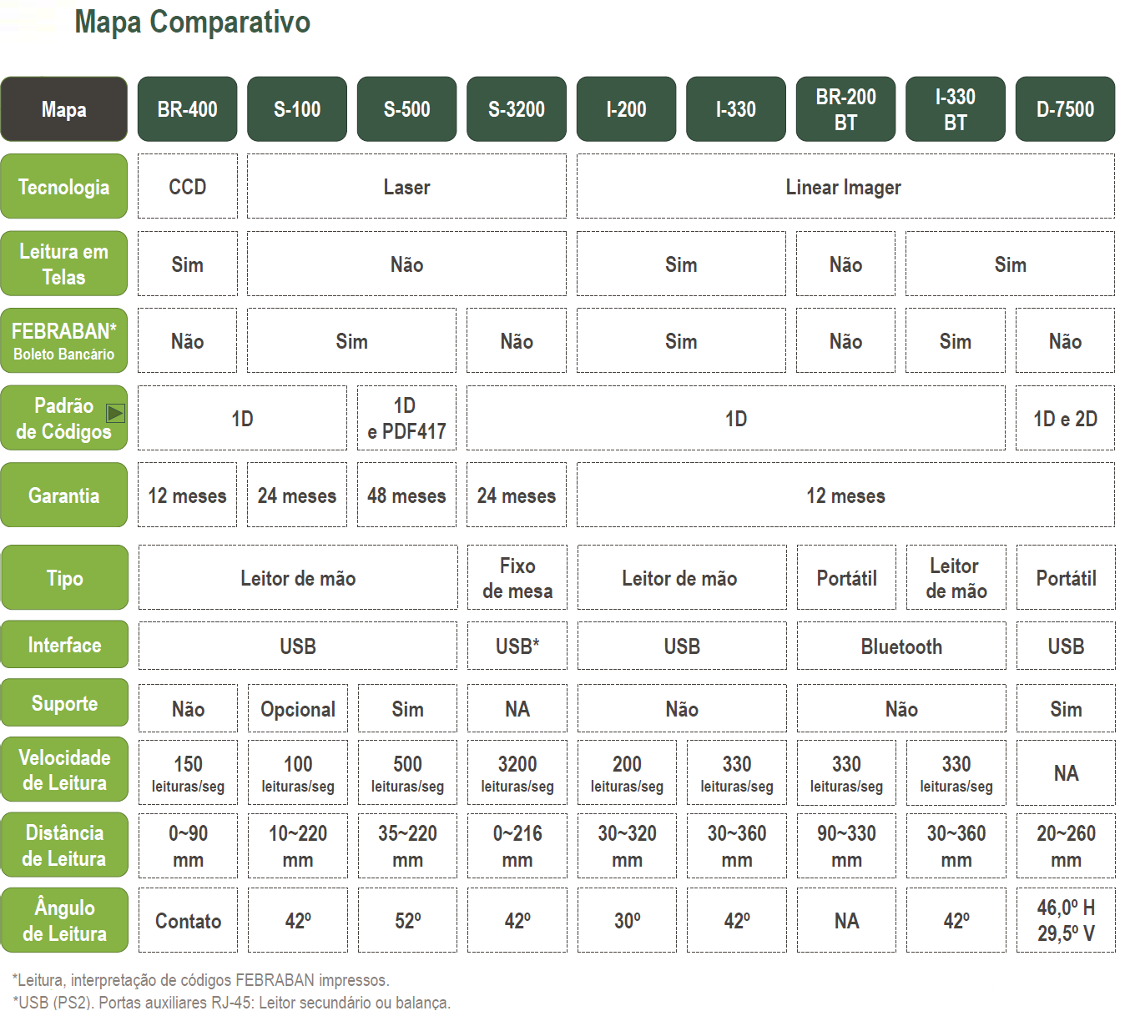Viewport: 1125px width, 1026px height.
Task: Click the Sim support cell under S-500
Action: click(408, 708)
